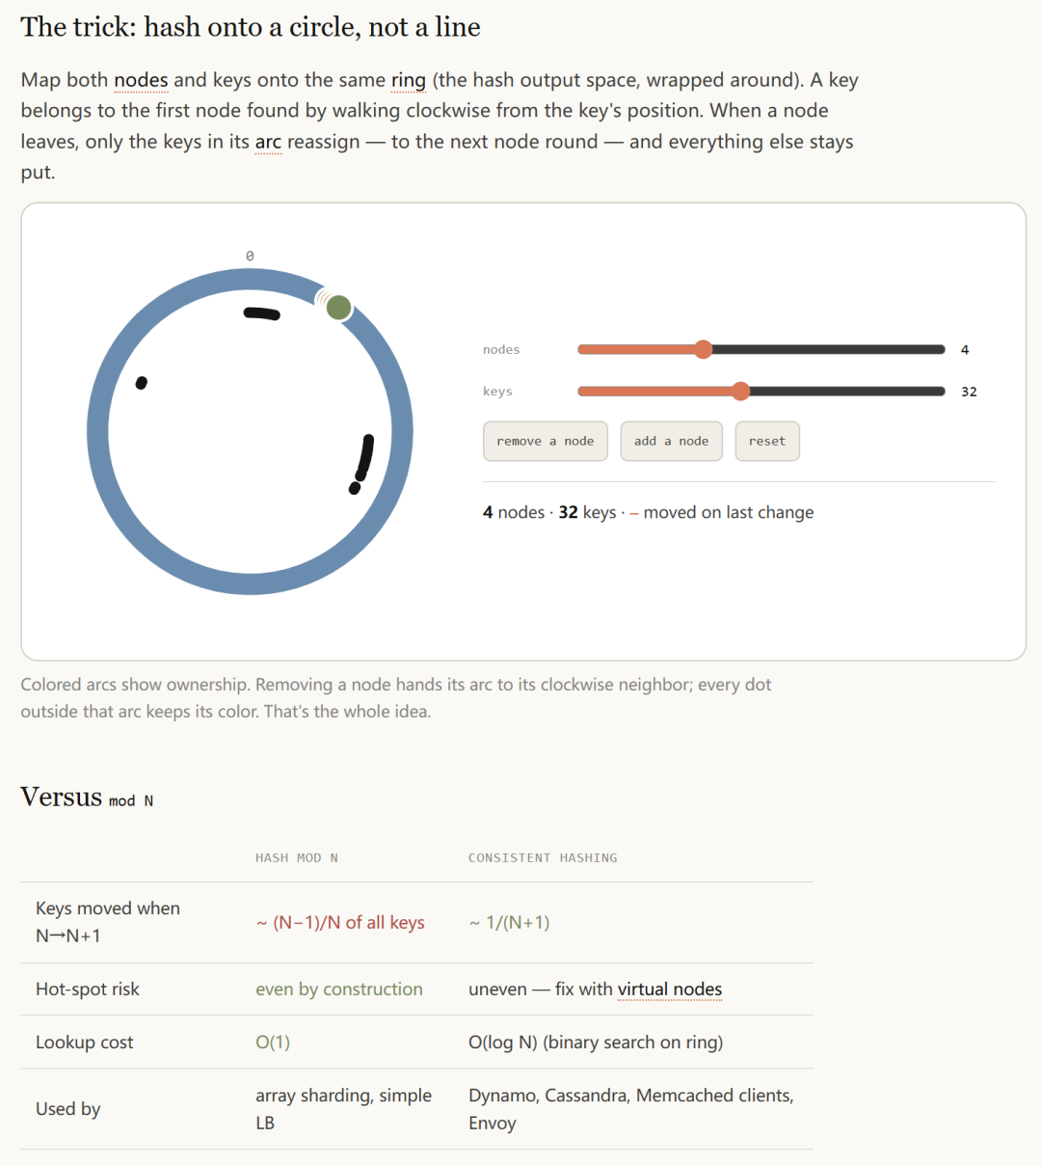Click the blue ring arc at the bottom
This screenshot has height=1166, width=1041.
tap(251, 583)
